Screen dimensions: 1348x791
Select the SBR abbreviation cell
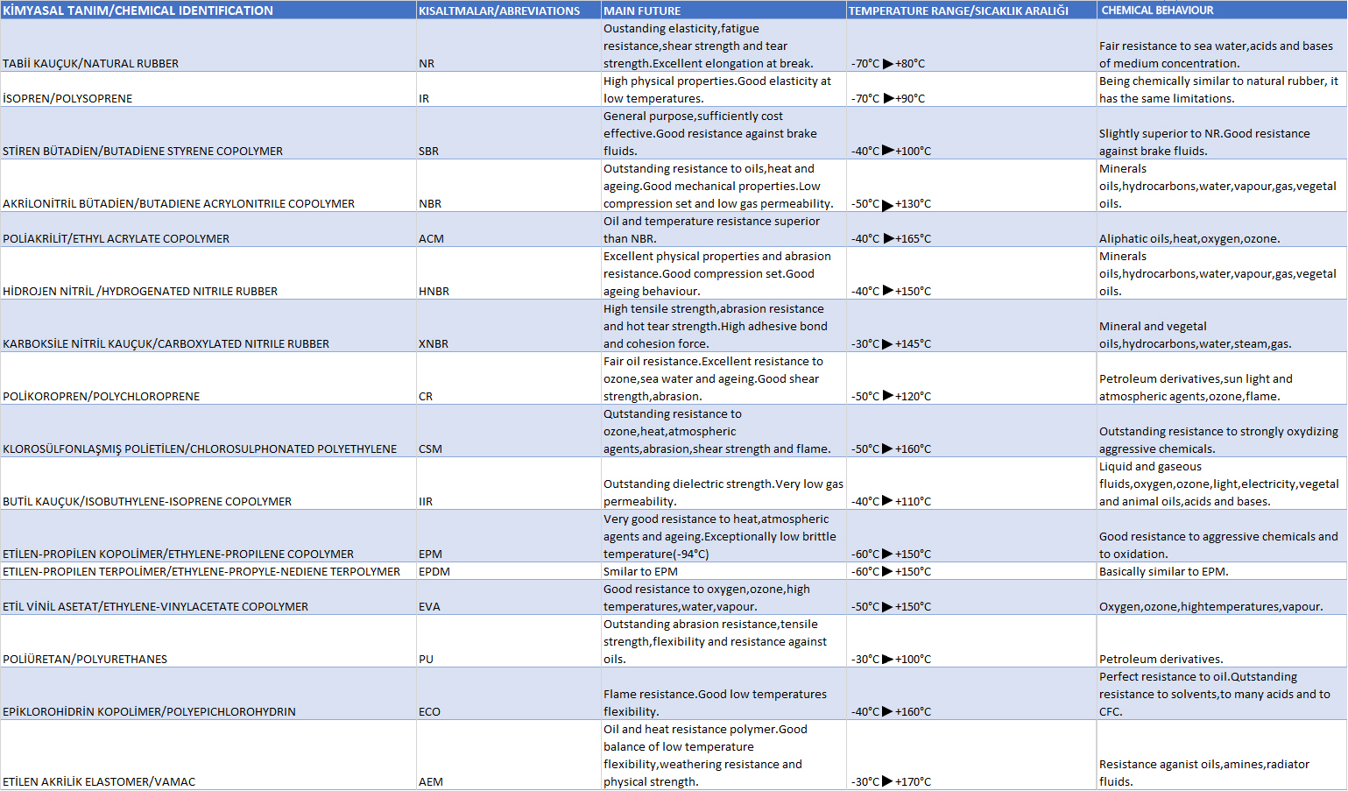pyautogui.click(x=509, y=133)
